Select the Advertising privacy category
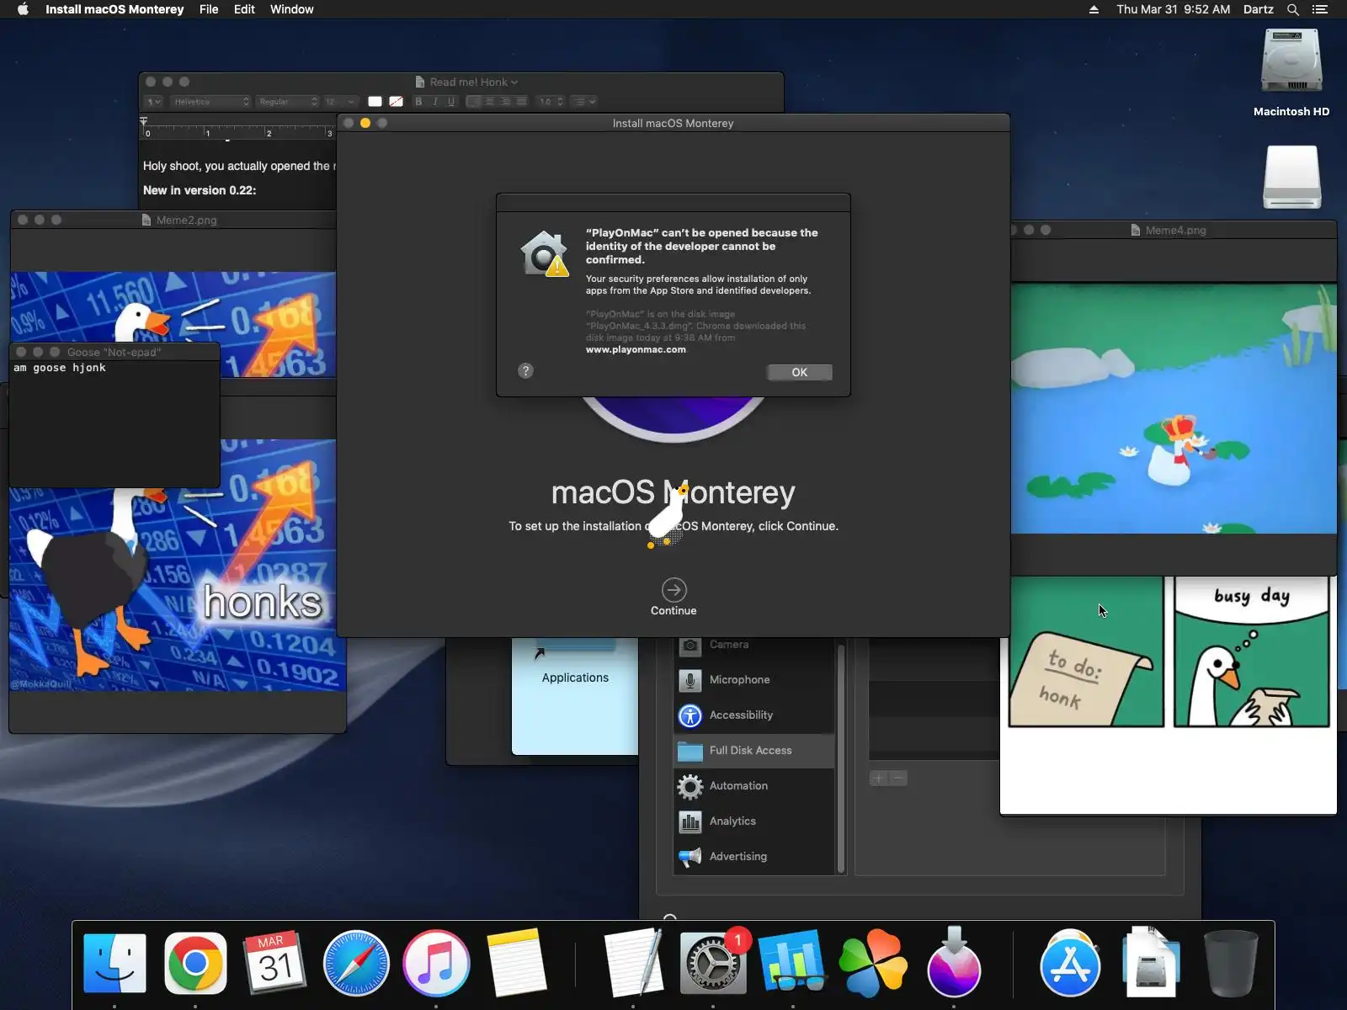The width and height of the screenshot is (1347, 1010). point(754,856)
